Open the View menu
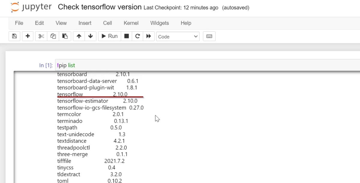The height and width of the screenshot is (183, 360). [61, 23]
